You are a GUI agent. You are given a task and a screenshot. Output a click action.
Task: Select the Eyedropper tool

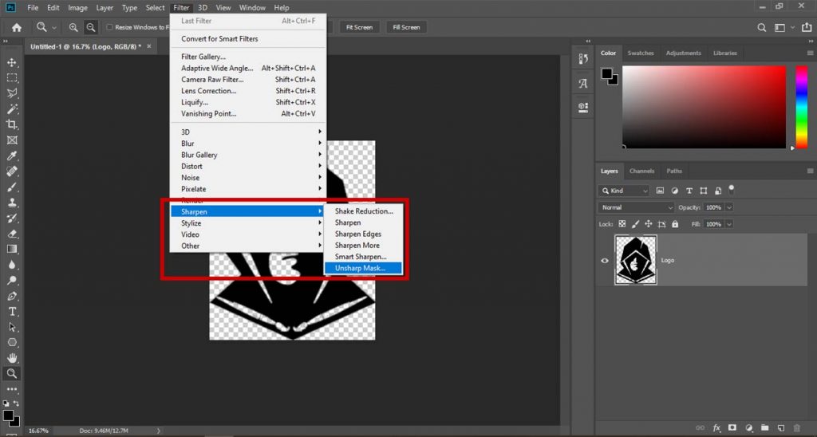(x=11, y=156)
